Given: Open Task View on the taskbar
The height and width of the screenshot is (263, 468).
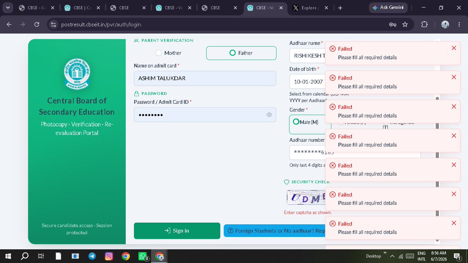Looking at the screenshot, I should tap(41, 256).
